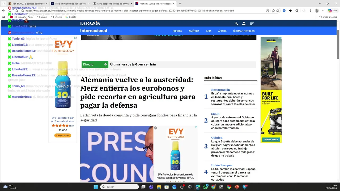Mute the tab using the speaker icon
This screenshot has width=340, height=191.
pos(290,11)
